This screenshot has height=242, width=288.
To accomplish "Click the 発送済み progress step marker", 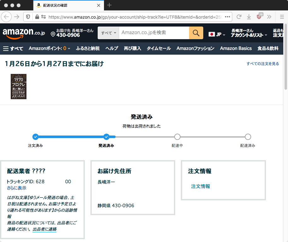I will pos(107,137).
